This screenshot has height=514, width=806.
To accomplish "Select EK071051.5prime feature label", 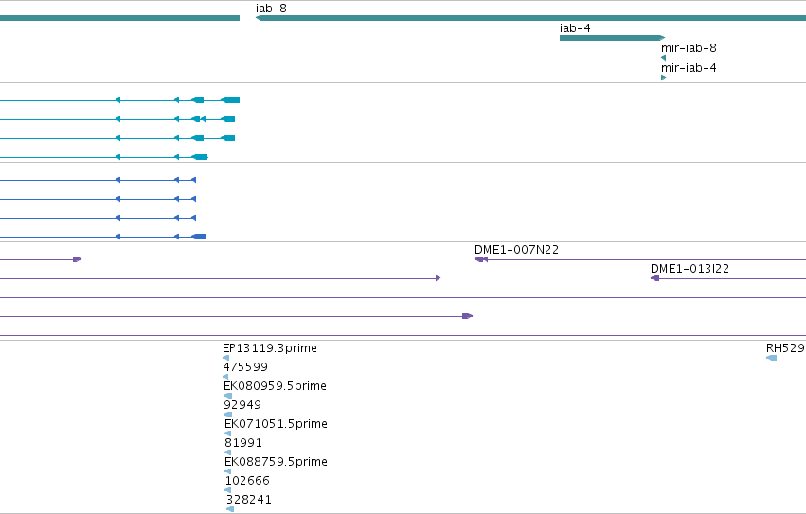I will click(x=276, y=424).
